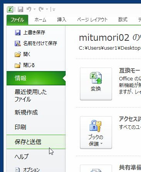Click the mitumori02 file title text
Image resolution: width=141 pixels, height=172 pixels.
[104, 38]
